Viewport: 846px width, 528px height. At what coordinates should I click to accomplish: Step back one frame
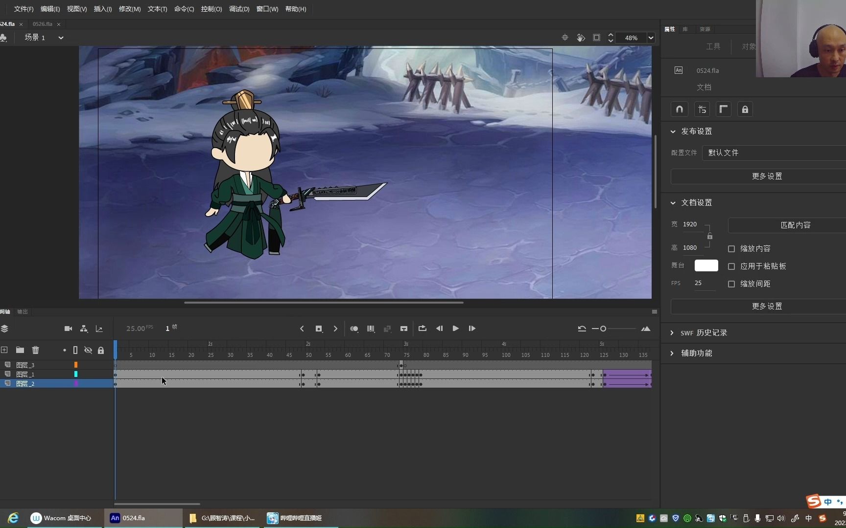click(439, 329)
